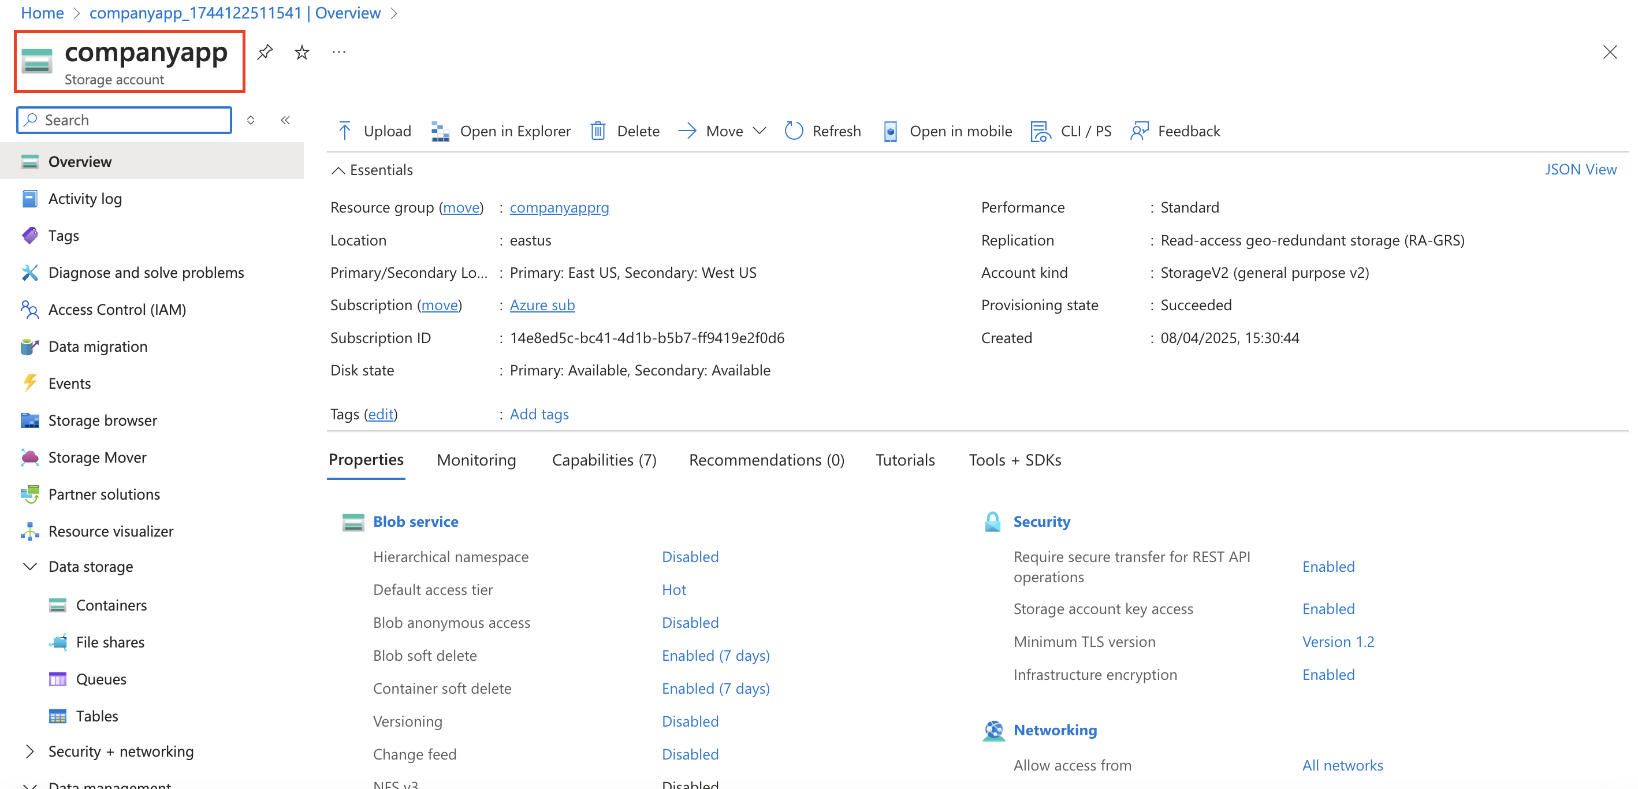Screen dimensions: 1638x789
Task: Collapse the Essentials section
Action: [338, 170]
